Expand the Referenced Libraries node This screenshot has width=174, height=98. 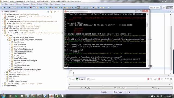pyautogui.click(x=5, y=72)
